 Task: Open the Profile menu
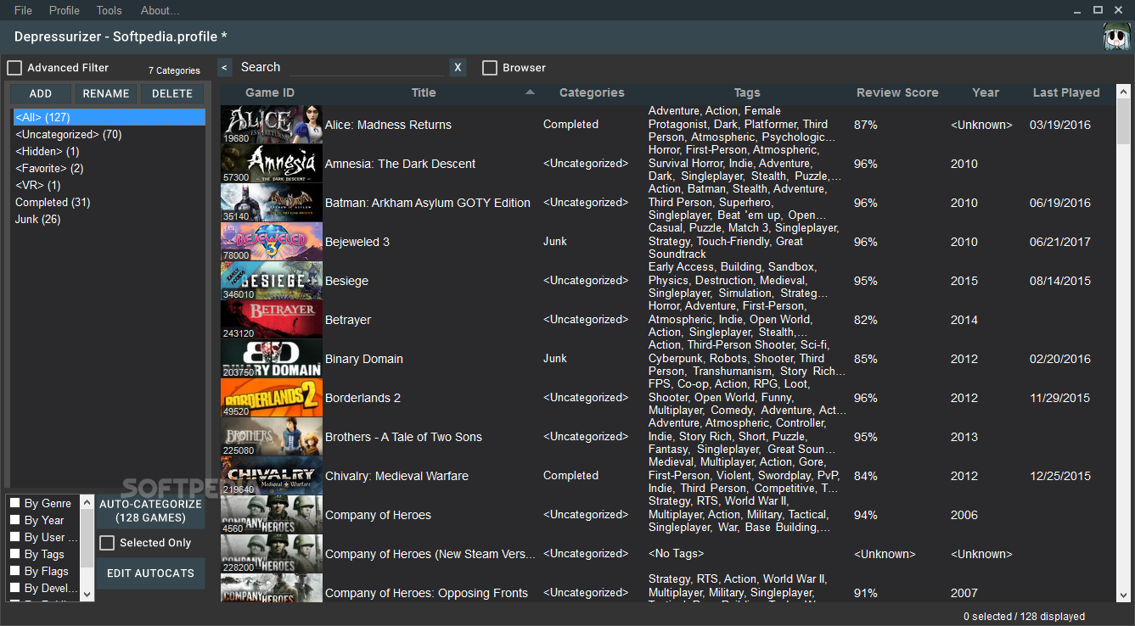65,10
